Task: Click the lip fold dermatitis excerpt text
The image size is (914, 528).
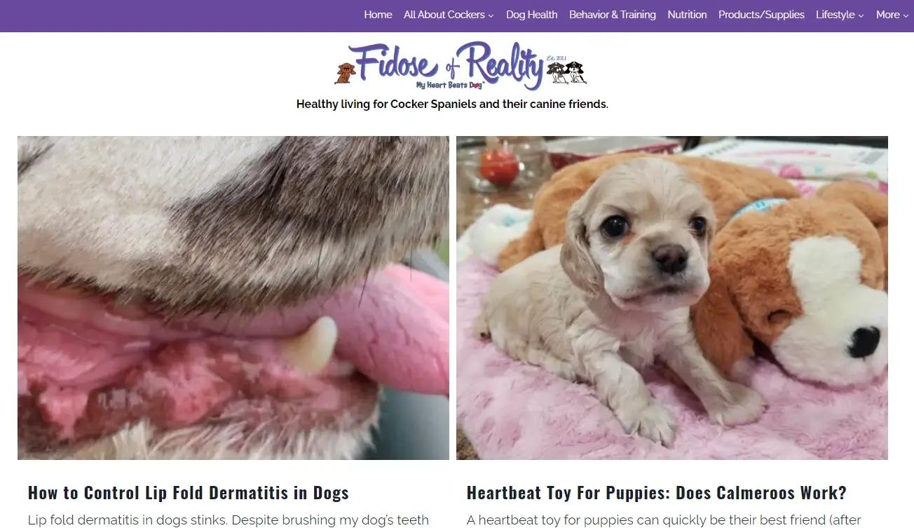Action: [x=228, y=520]
